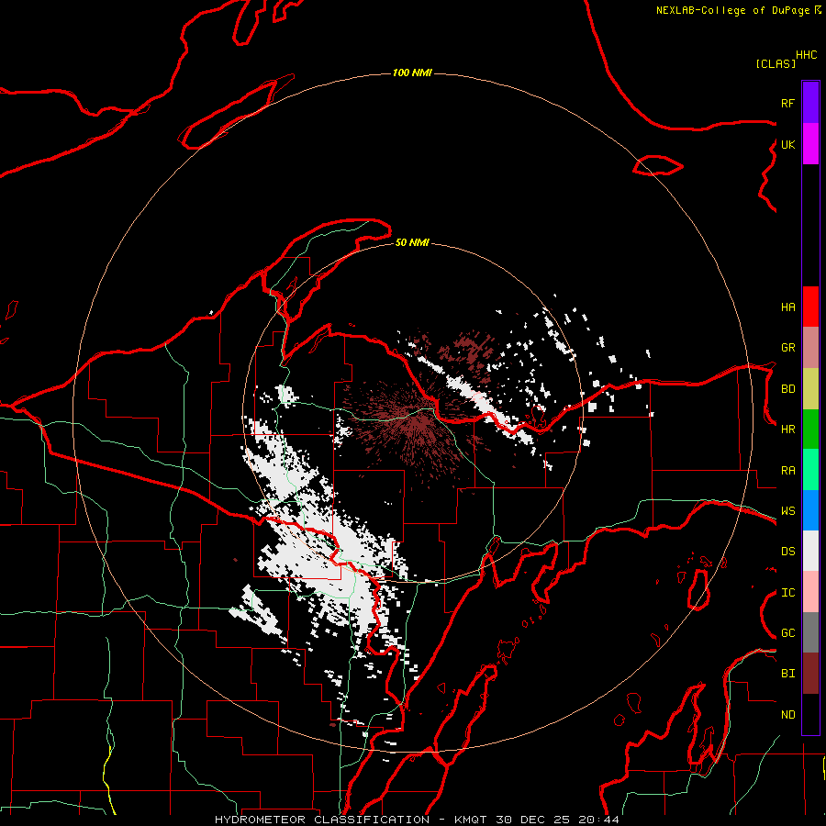Click the HYDROMETEOR CLASSIFICATION title text
Viewport: 826px width, 826px height.
coord(322,820)
